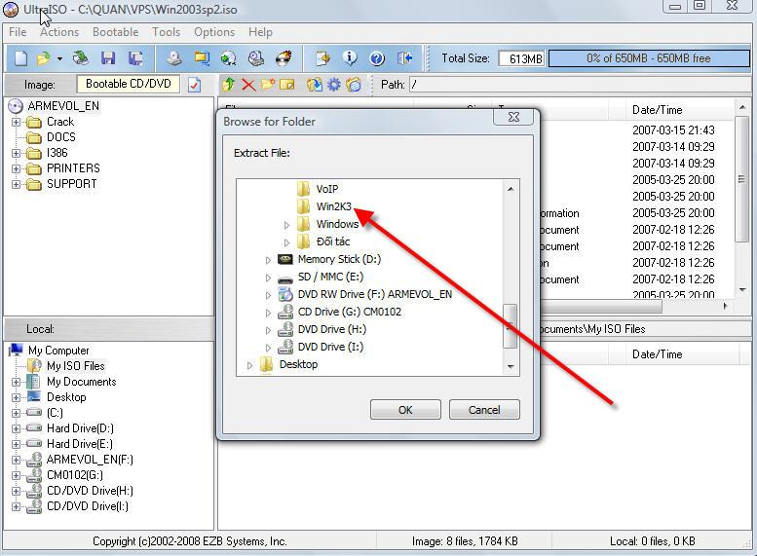This screenshot has width=757, height=556.
Task: Open the Actions menu
Action: pyautogui.click(x=59, y=32)
